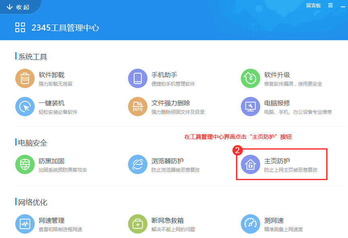Click the 软件卸载 title text
This screenshot has height=238, width=348.
[52, 75]
